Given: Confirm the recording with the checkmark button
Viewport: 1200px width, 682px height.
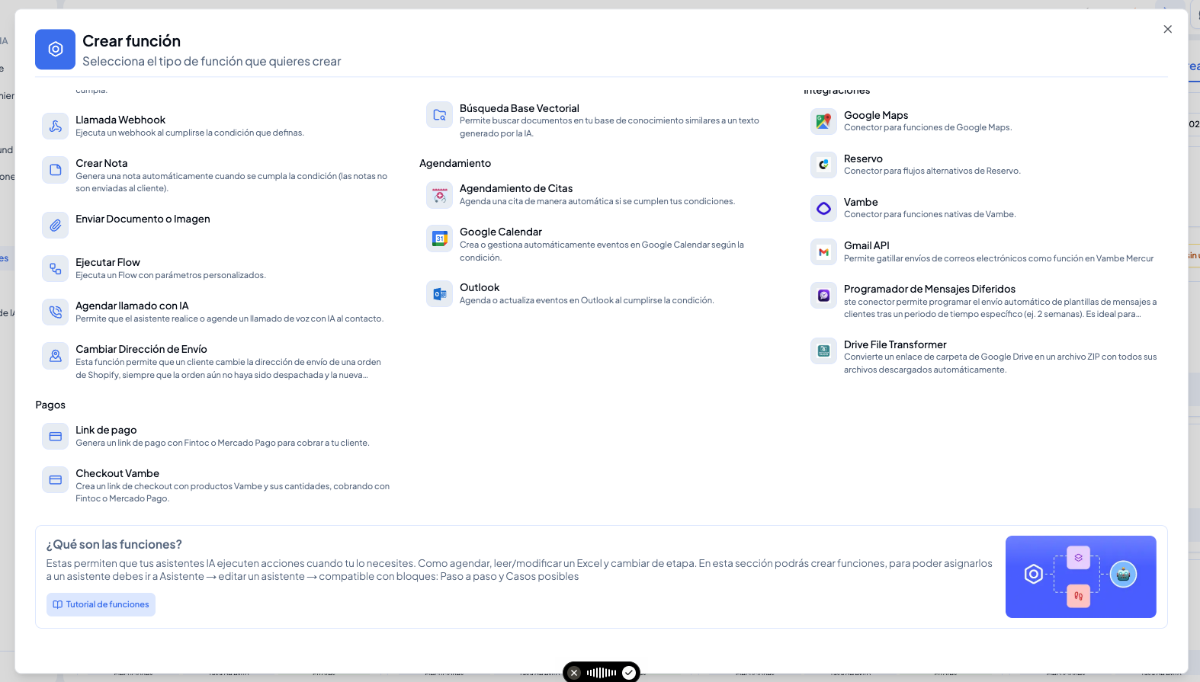Looking at the screenshot, I should pos(628,673).
